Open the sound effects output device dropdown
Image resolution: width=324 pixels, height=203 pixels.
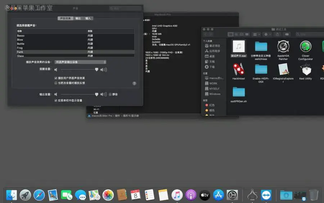click(x=80, y=62)
